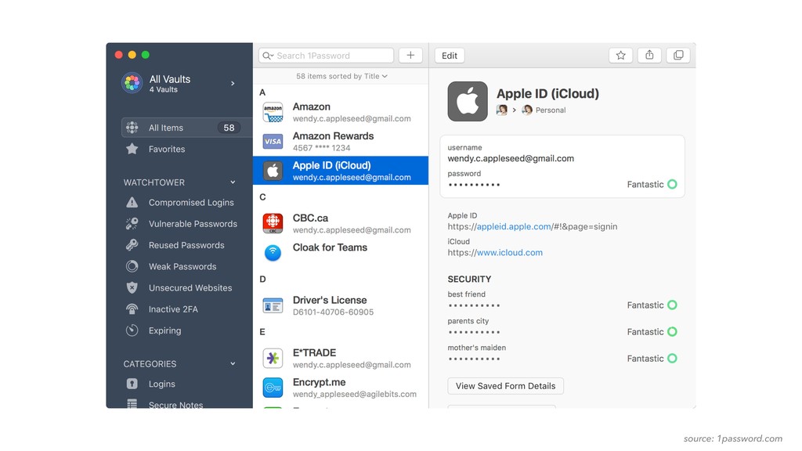Change sort order 'sorted by Title' dropdown
Image resolution: width=802 pixels, height=451 pixels.
tap(341, 76)
